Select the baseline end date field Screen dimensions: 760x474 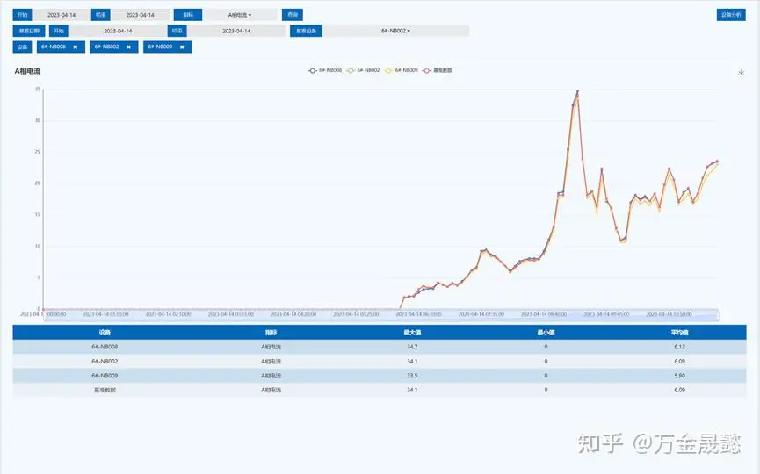(x=236, y=31)
